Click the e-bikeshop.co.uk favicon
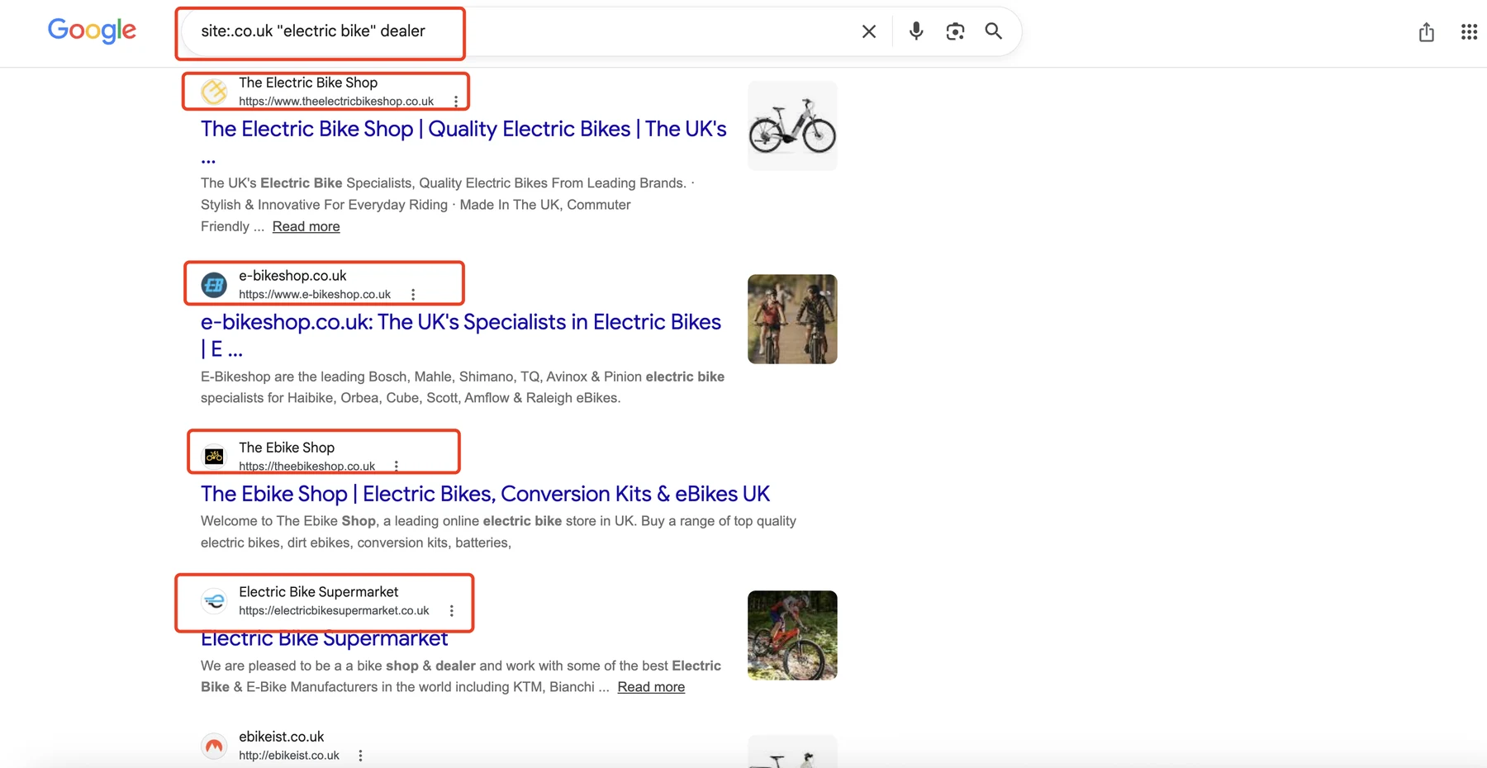The height and width of the screenshot is (768, 1487). pos(215,285)
